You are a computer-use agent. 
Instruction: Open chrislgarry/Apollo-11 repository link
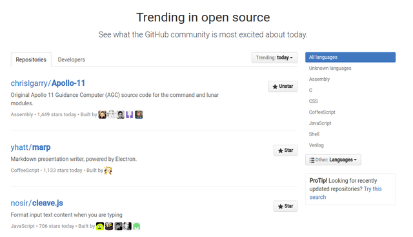point(48,83)
